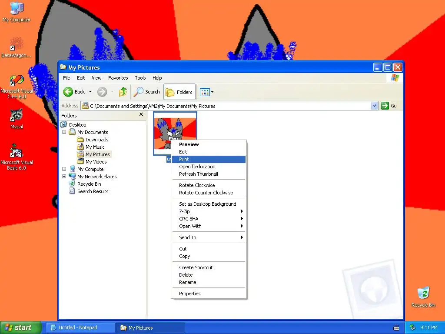Viewport: 445px width, 334px height.
Task: Open Views dropdown arrow
Action: (212, 92)
